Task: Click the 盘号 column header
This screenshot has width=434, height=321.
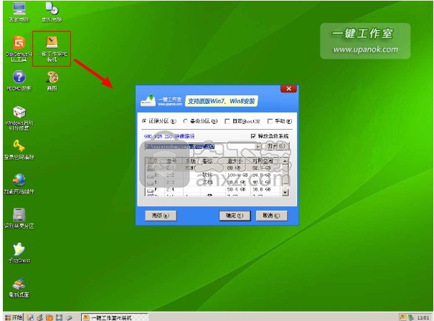Action: [174, 160]
